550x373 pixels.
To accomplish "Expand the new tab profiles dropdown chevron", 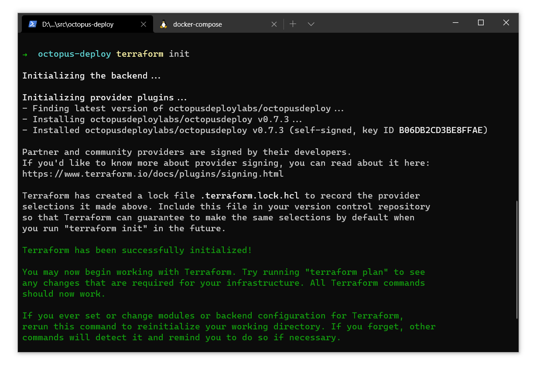I will pos(311,24).
